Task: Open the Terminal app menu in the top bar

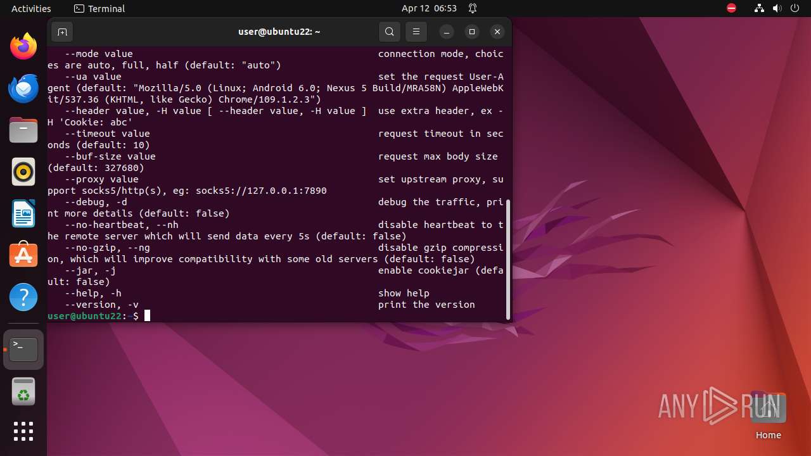Action: [99, 8]
